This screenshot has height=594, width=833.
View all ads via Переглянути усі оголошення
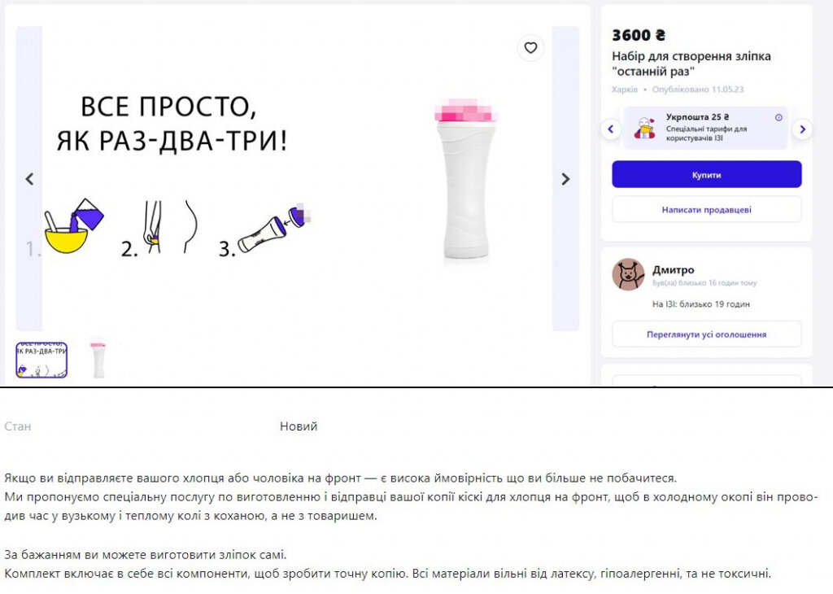[707, 334]
